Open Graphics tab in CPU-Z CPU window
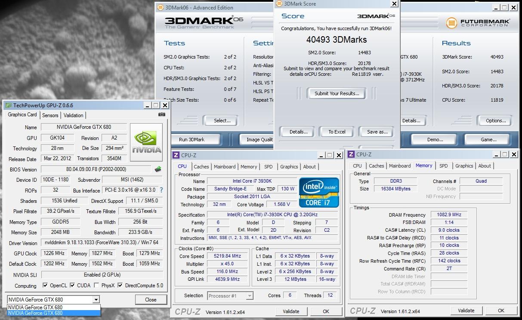This screenshot has height=320, width=522. coord(289,167)
